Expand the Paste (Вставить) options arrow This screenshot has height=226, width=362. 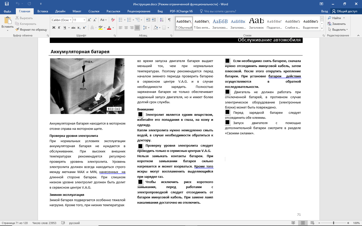pos(8,30)
